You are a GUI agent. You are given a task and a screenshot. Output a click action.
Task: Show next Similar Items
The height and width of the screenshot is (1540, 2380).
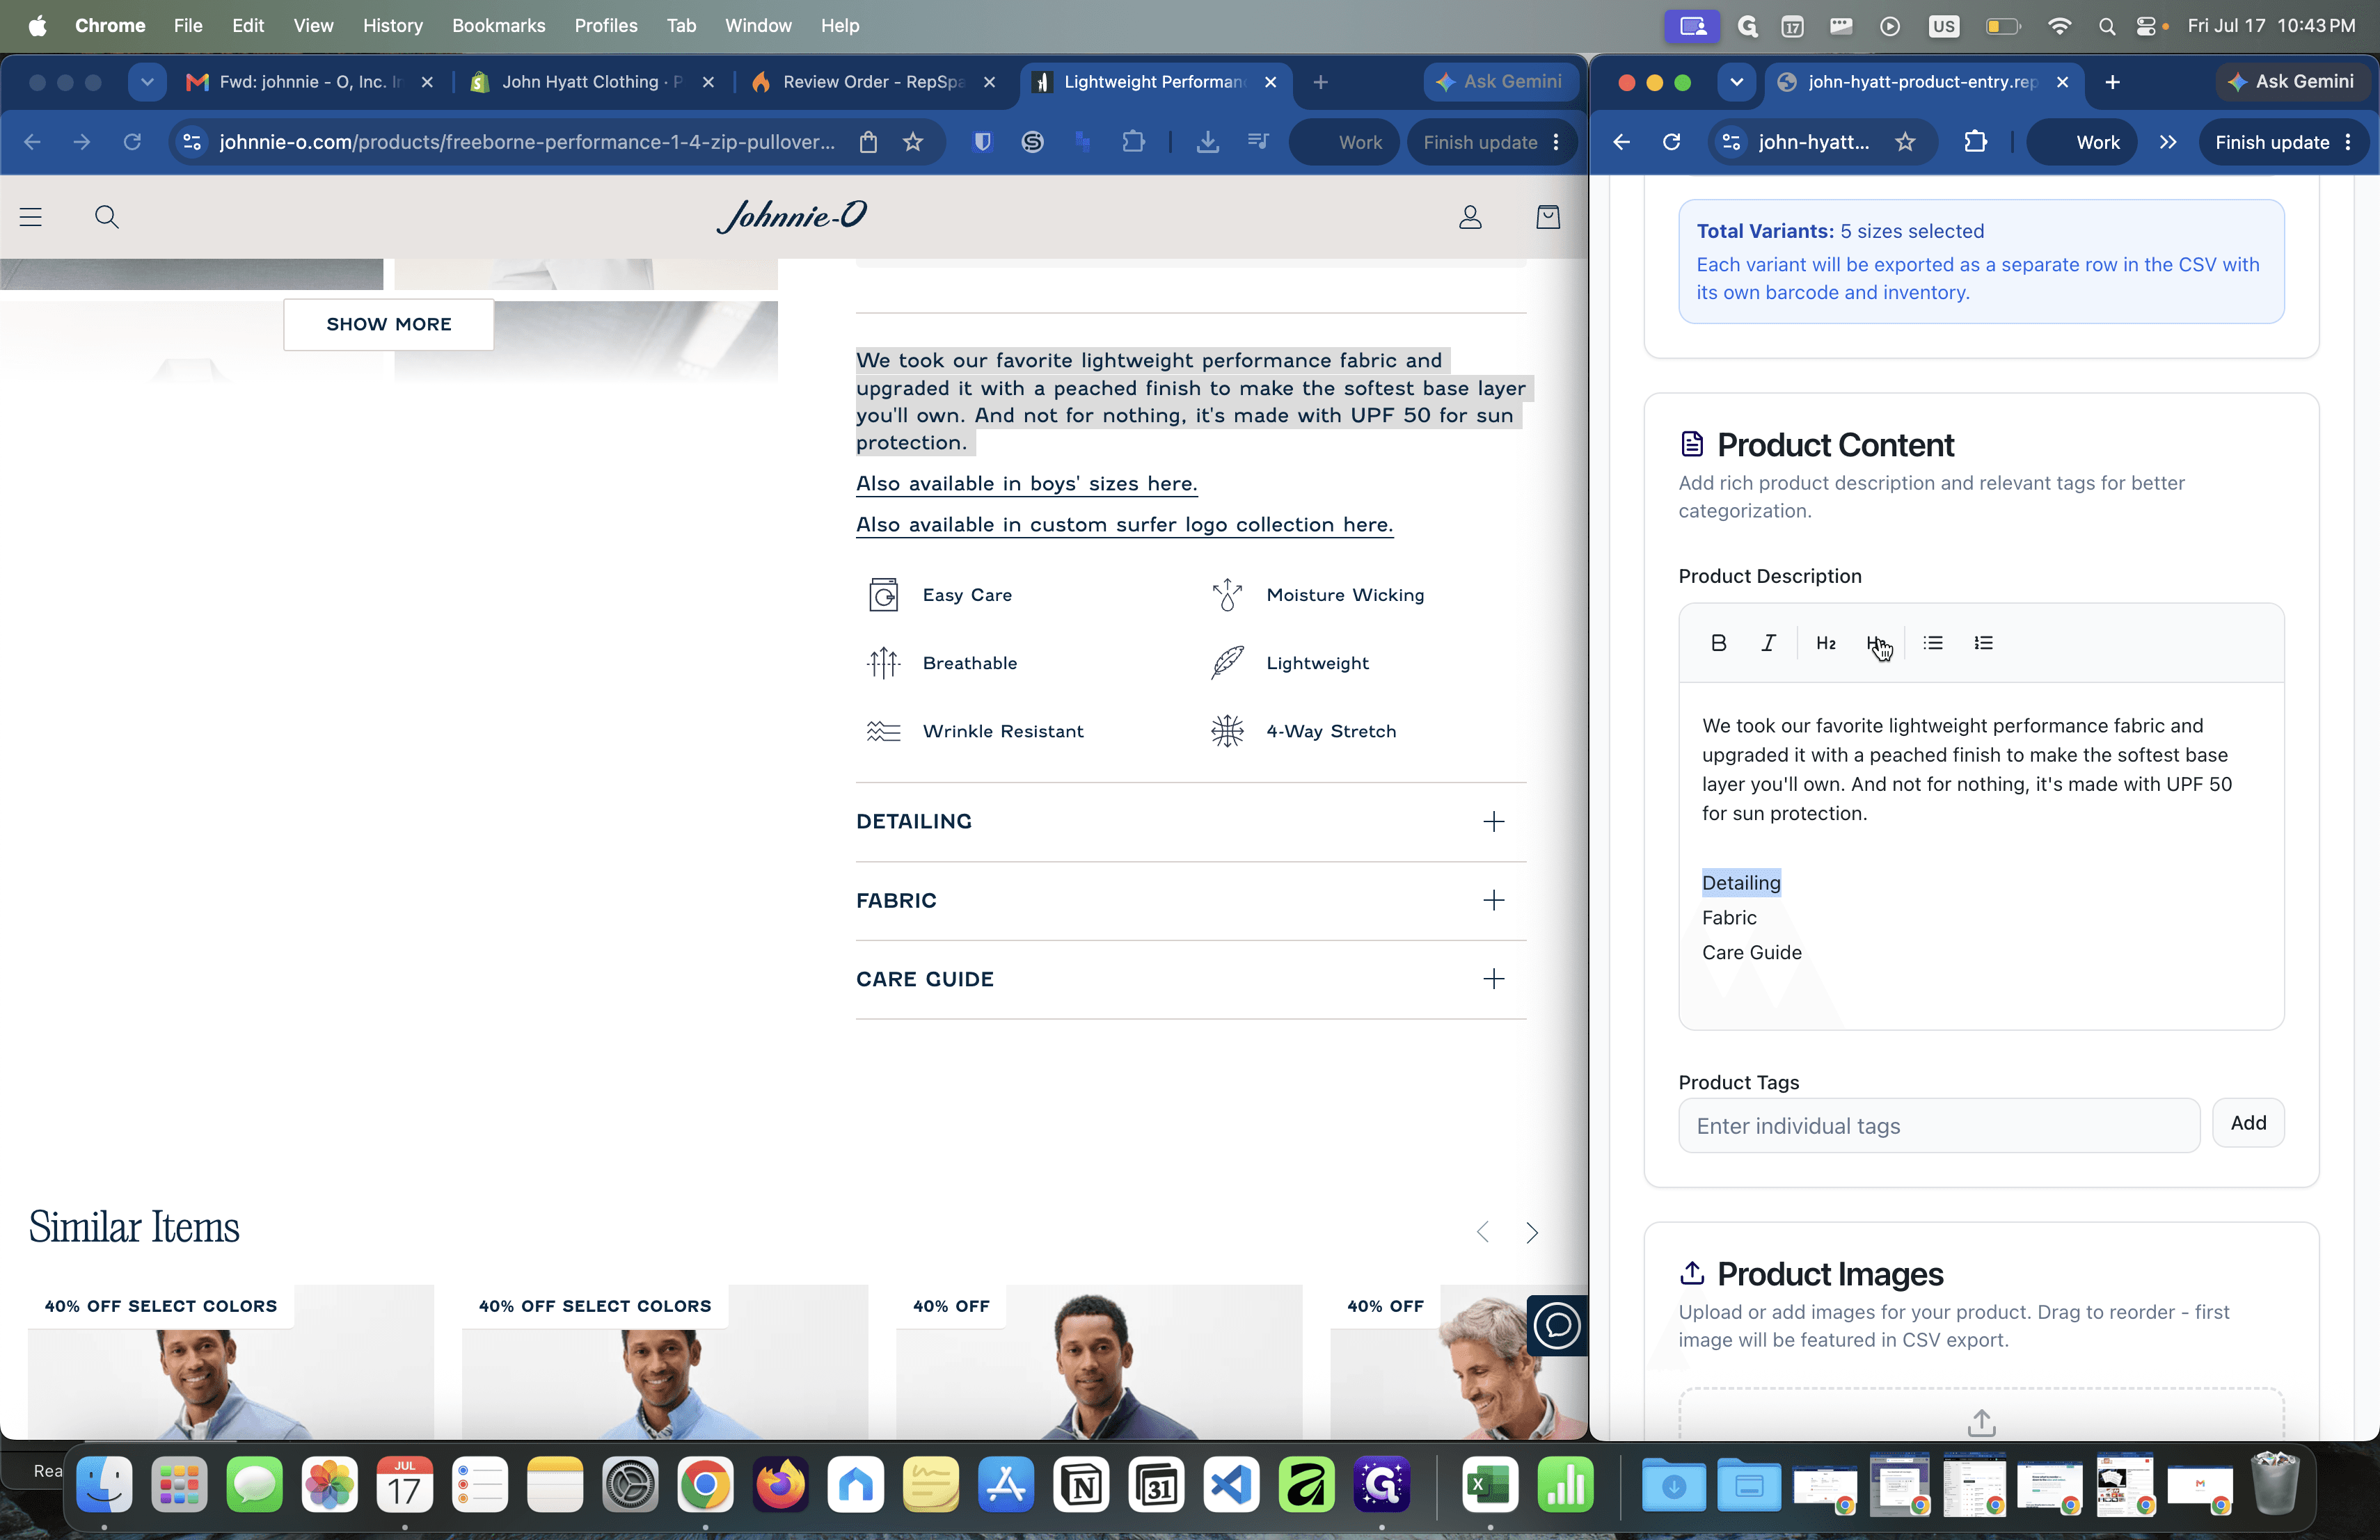tap(1531, 1232)
